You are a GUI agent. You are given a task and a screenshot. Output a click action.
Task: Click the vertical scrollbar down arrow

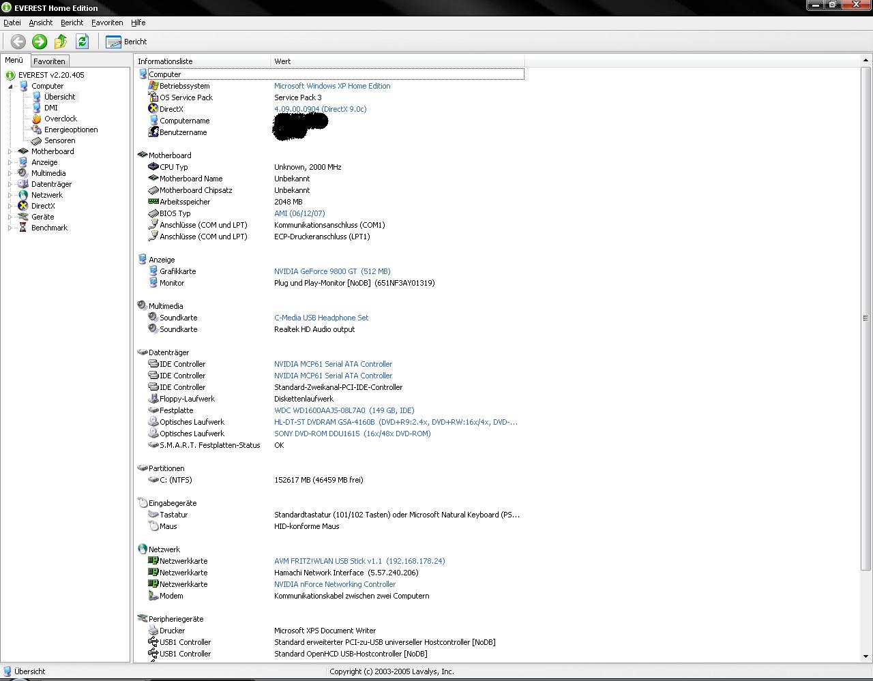866,656
